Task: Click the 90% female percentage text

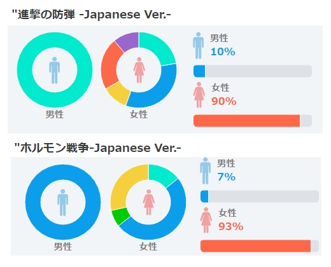Action: click(224, 101)
